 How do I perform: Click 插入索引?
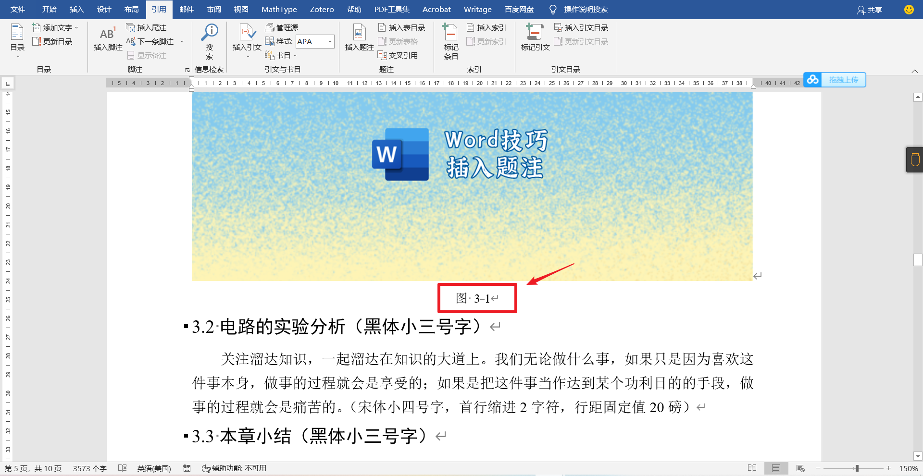coord(486,28)
